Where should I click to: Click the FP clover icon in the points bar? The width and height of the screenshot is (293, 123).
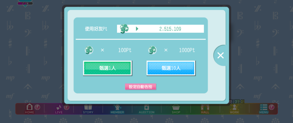click(124, 29)
